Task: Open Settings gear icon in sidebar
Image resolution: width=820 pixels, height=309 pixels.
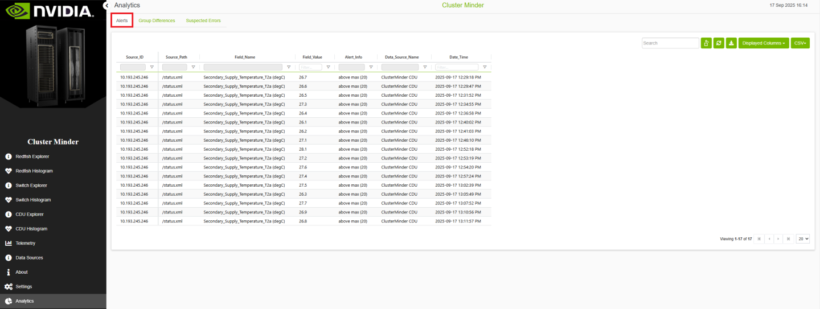Action: pyautogui.click(x=9, y=287)
